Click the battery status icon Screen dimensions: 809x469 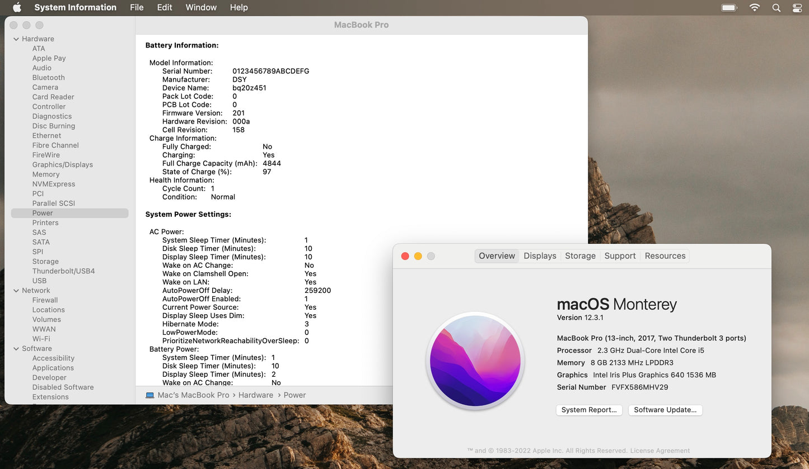729,7
